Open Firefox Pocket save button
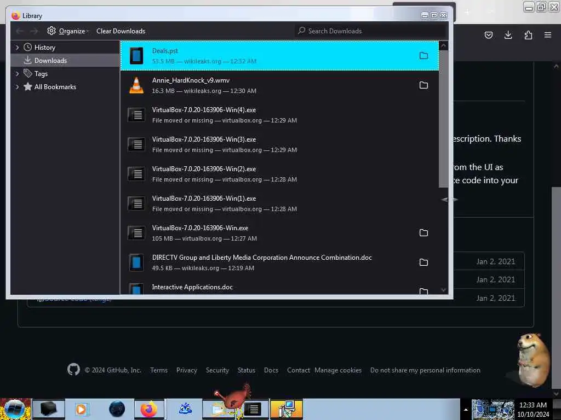 click(x=488, y=35)
